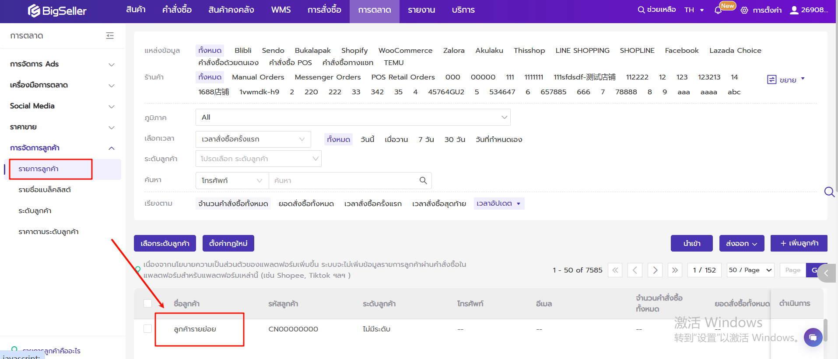
Task: Open the floating chat support icon
Action: click(x=813, y=337)
